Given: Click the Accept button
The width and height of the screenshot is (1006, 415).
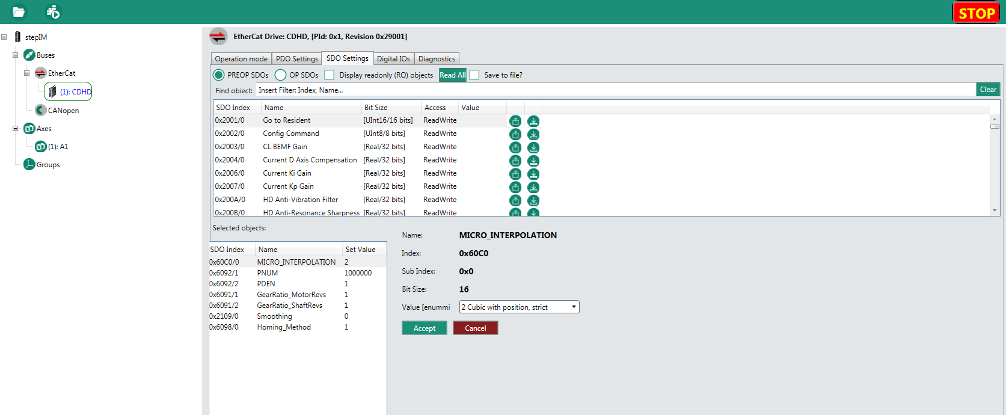Looking at the screenshot, I should [424, 328].
